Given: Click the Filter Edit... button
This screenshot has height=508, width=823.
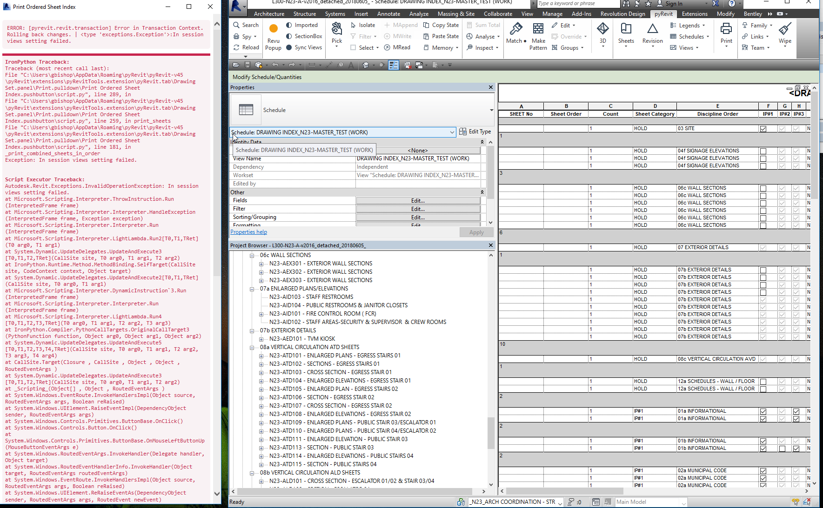Looking at the screenshot, I should coord(418,209).
